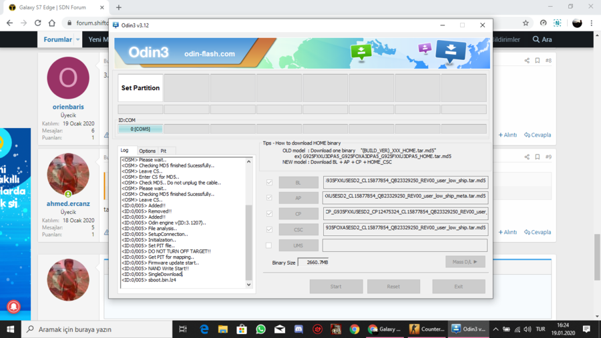Bookmark post #8 in the forum
601x338 pixels.
click(x=538, y=61)
